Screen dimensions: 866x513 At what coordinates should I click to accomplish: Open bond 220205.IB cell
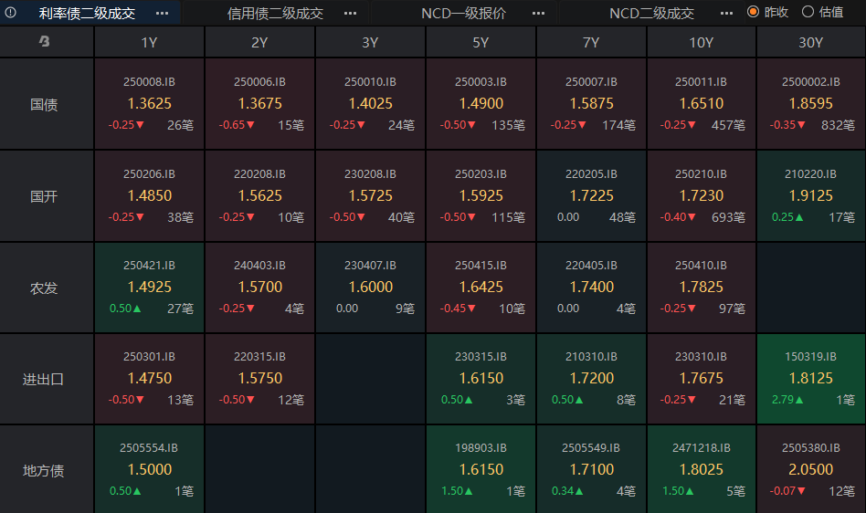[591, 196]
